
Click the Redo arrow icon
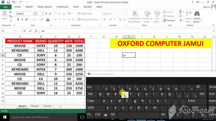click(x=21, y=2)
